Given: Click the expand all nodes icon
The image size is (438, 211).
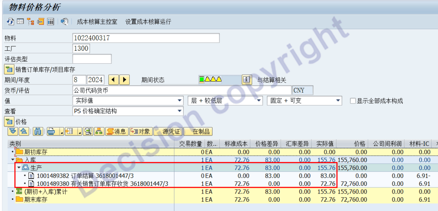Looking at the screenshot, I should pos(12,131).
